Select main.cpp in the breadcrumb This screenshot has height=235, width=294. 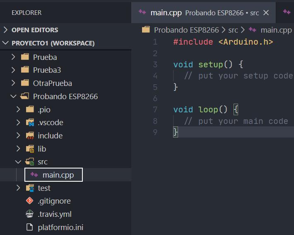pyautogui.click(x=276, y=30)
